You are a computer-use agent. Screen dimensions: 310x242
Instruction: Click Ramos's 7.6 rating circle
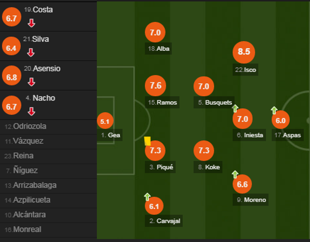click(x=155, y=86)
